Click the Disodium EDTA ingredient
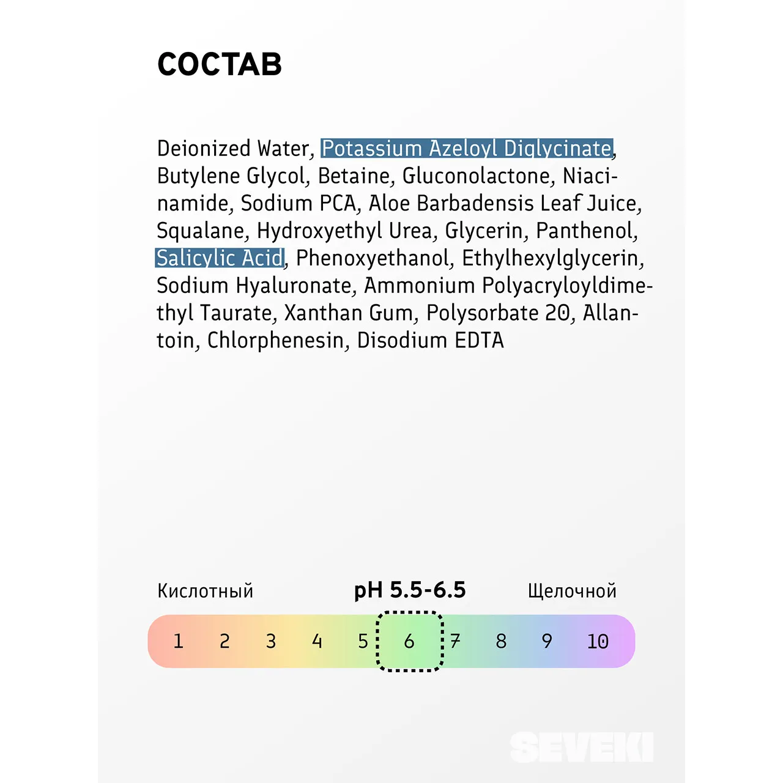 click(430, 341)
